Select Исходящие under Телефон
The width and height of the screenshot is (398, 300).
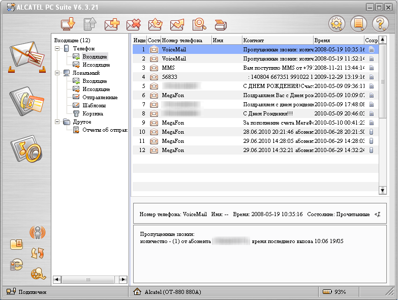[x=96, y=65]
